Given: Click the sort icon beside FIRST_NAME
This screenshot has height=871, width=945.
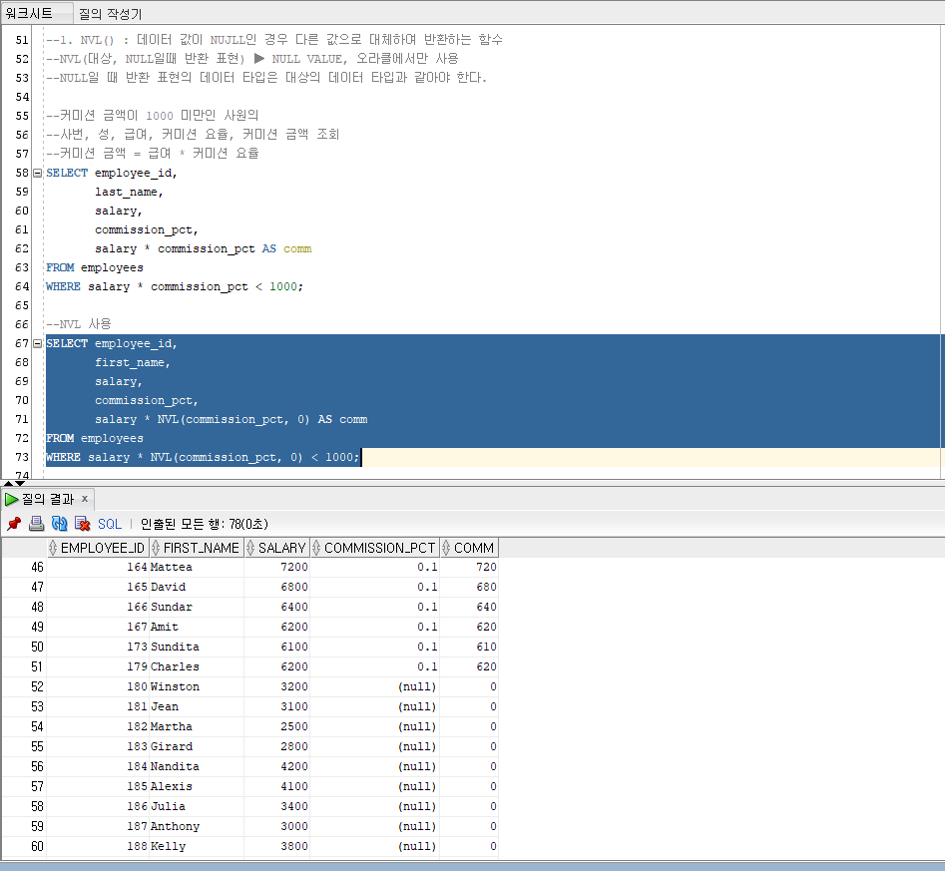Looking at the screenshot, I should 156,548.
